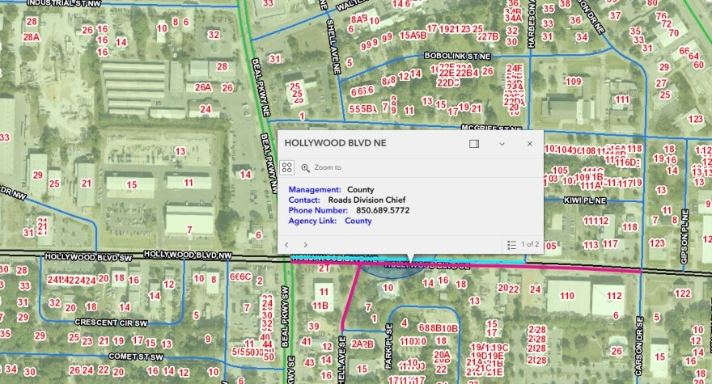The height and width of the screenshot is (384, 712).
Task: Click address label 11B on the map
Action: point(320,306)
